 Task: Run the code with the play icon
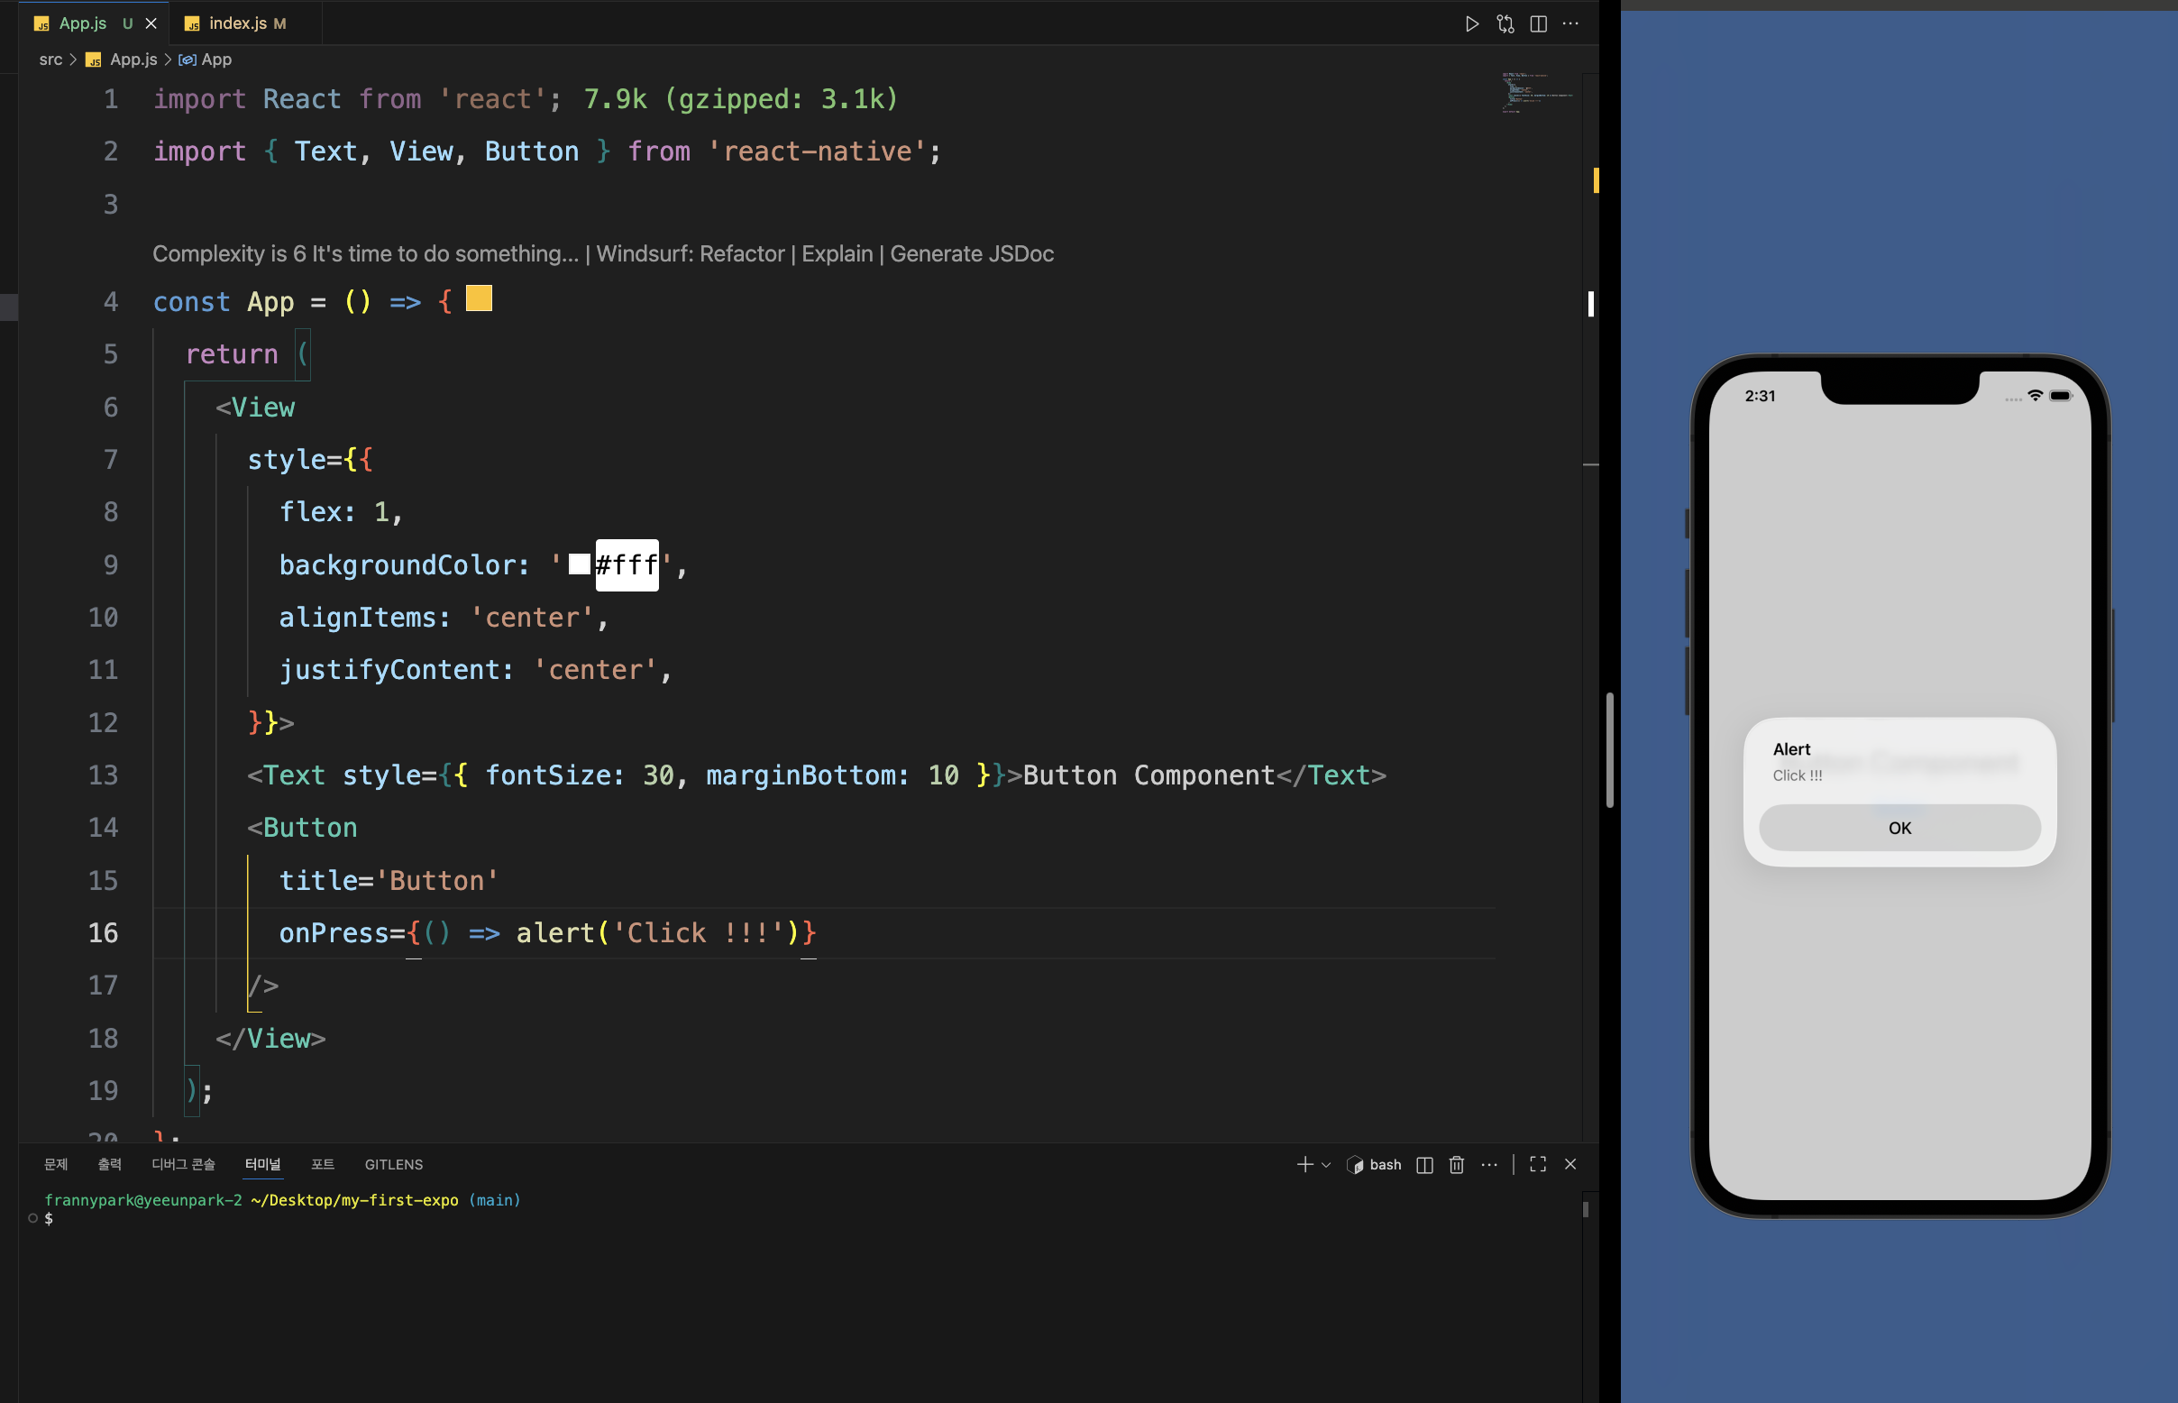pyautogui.click(x=1471, y=23)
